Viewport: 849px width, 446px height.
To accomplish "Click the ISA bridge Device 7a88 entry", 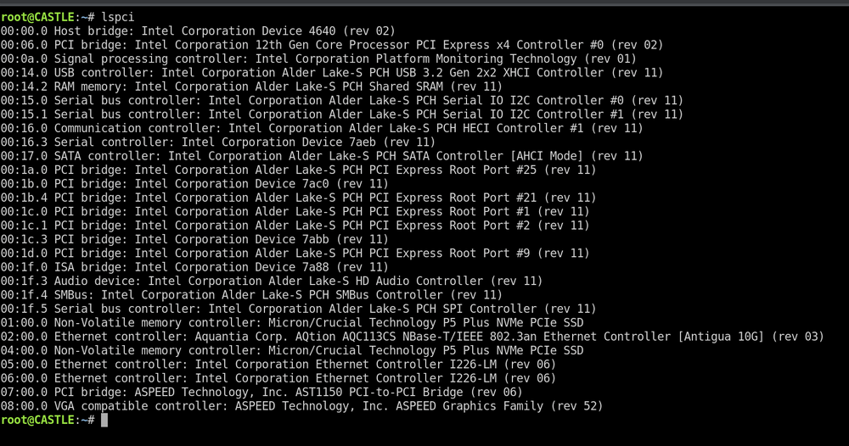I will (x=194, y=267).
